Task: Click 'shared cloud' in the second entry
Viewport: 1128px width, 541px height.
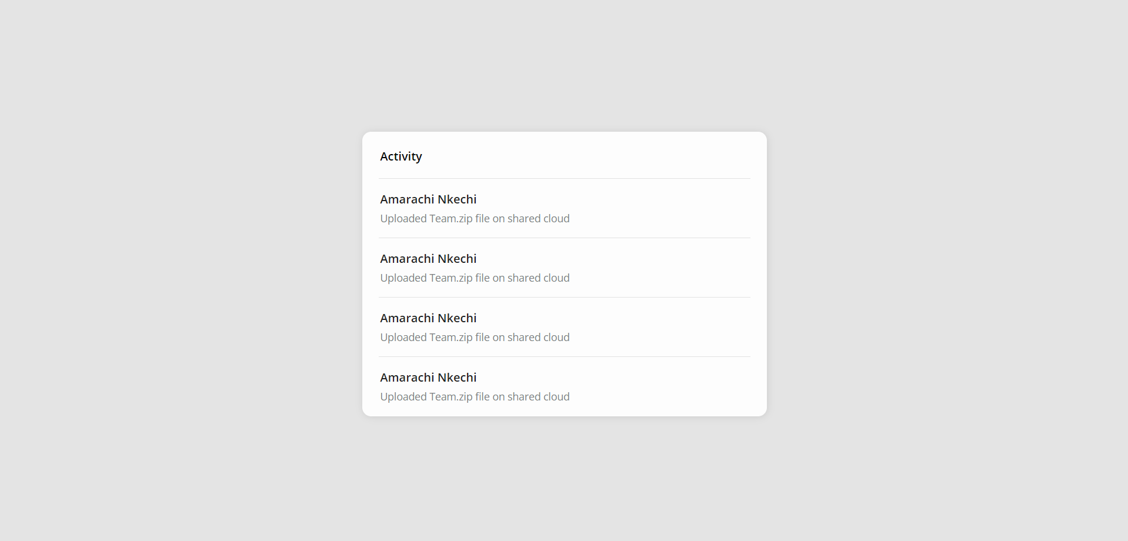Action: point(539,278)
